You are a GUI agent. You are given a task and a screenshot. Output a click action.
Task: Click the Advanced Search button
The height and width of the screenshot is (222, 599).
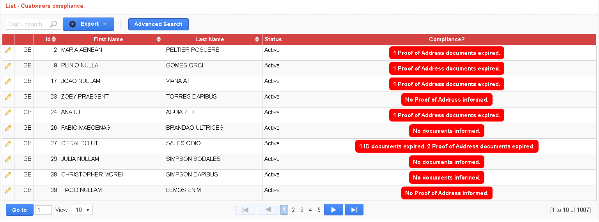[158, 24]
